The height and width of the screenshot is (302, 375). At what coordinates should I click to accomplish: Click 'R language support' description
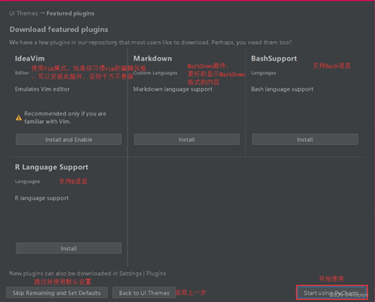pos(42,198)
